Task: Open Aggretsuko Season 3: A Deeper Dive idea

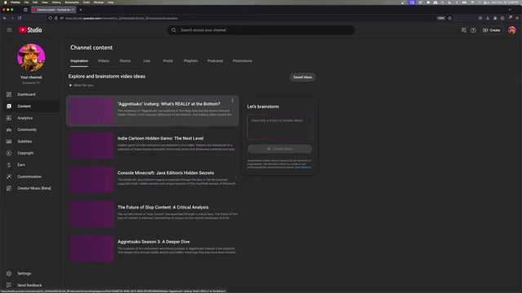Action: click(153, 242)
